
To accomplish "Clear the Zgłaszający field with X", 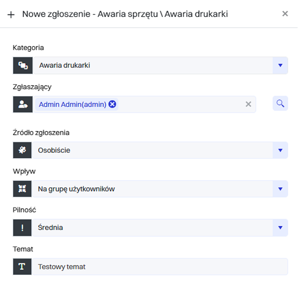I will pos(248,104).
